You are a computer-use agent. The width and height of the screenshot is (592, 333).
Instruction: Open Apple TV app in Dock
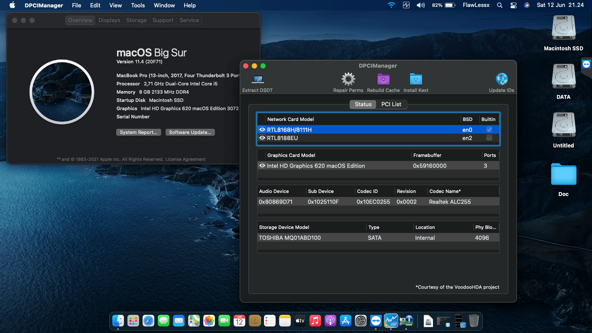[300, 321]
